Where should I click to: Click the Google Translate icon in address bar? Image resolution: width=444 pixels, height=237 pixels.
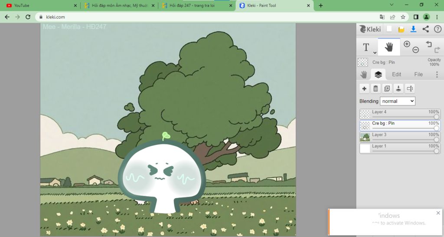[x=382, y=17]
